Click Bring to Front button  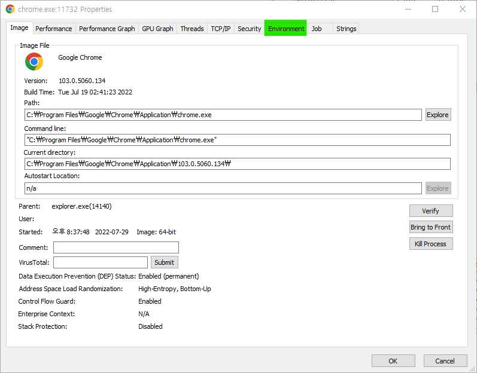(x=431, y=227)
